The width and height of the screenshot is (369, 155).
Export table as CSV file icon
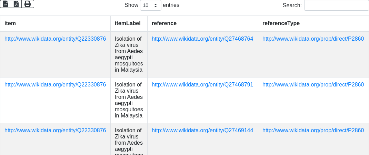6,4
